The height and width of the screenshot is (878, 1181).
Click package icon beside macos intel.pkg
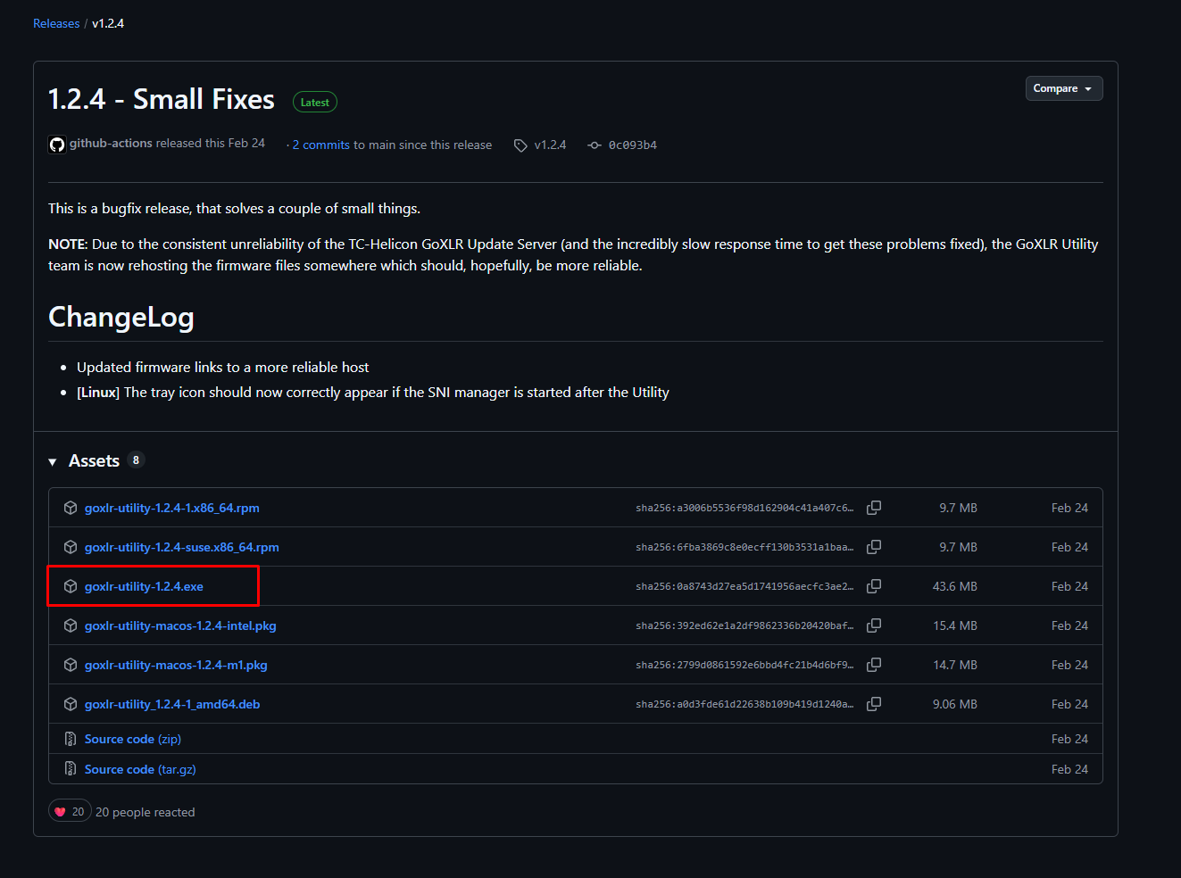[71, 625]
